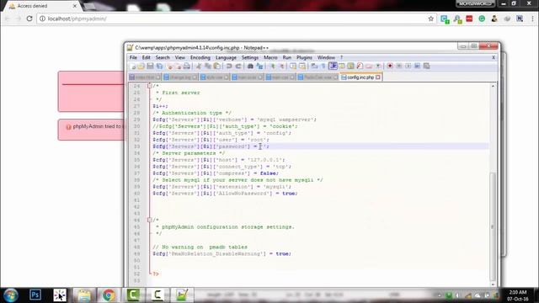The height and width of the screenshot is (303, 539).
Task: Click the localhost/phpmyadmin address bar
Action: coord(234,19)
